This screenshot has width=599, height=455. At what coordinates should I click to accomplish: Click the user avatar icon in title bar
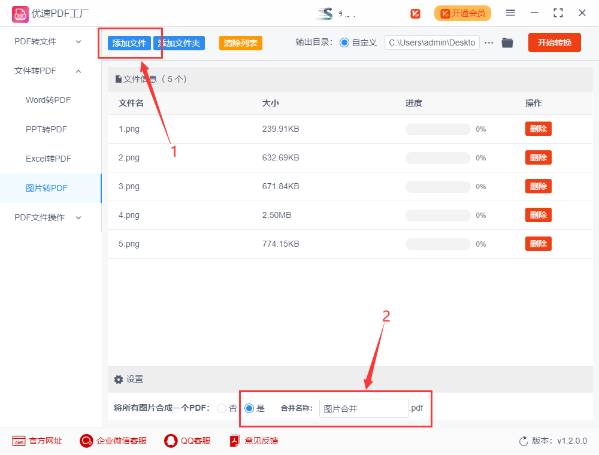(x=325, y=14)
